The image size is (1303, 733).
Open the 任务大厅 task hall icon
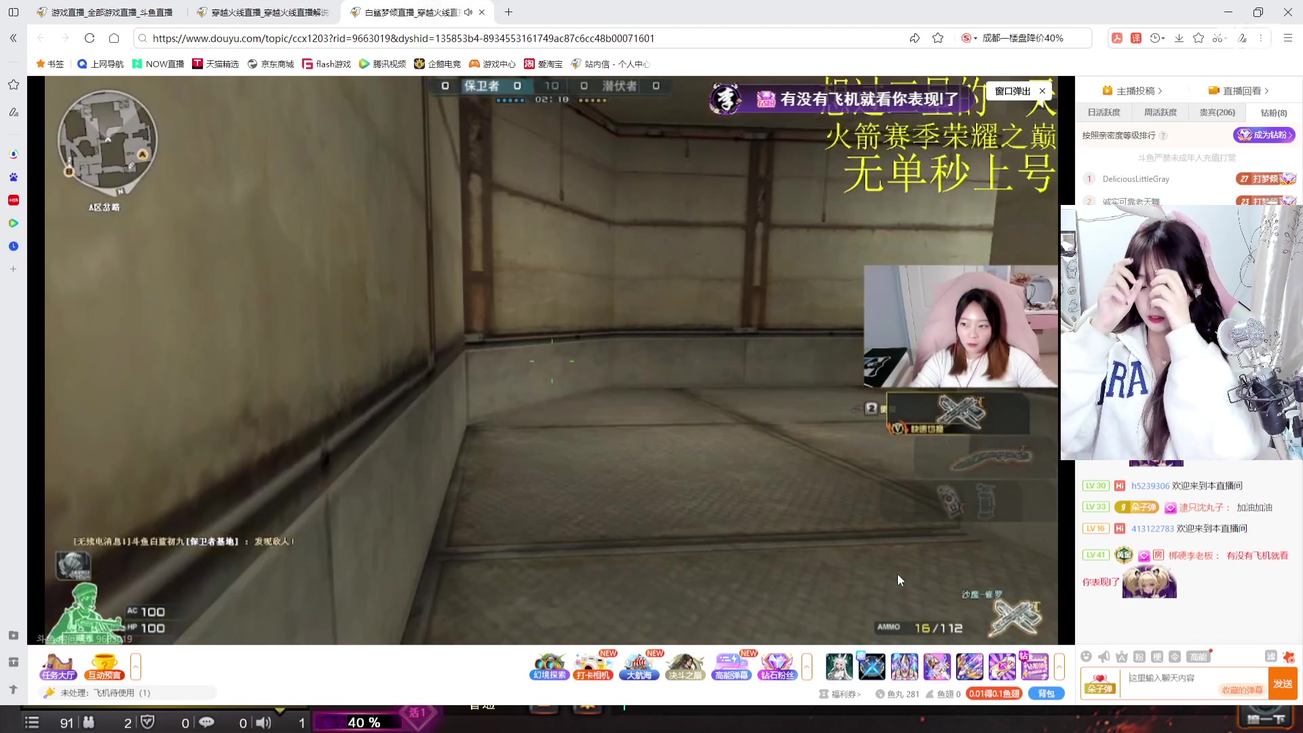click(x=58, y=666)
